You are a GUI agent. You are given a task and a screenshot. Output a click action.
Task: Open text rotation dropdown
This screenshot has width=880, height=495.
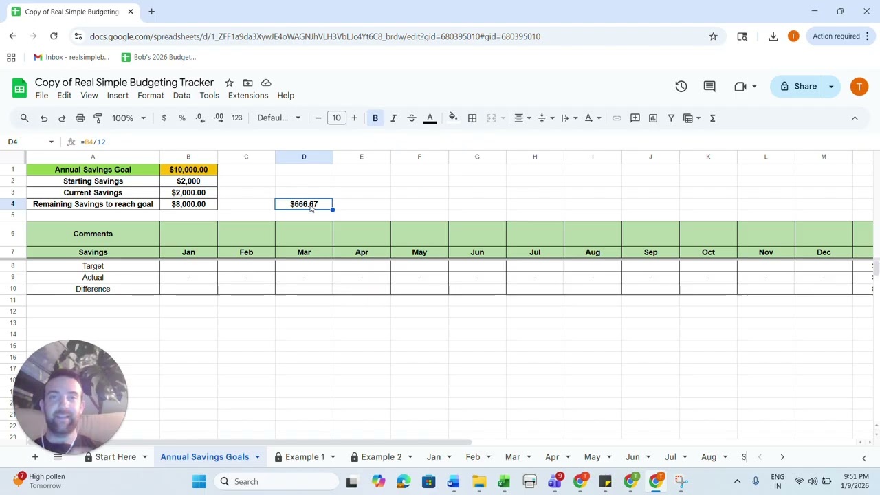pos(593,118)
